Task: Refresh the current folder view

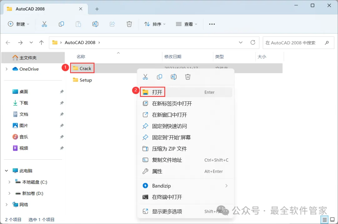Action: [x=253, y=42]
